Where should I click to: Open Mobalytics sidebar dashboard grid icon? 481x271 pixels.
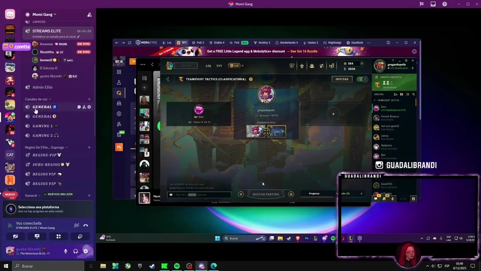tap(119, 72)
